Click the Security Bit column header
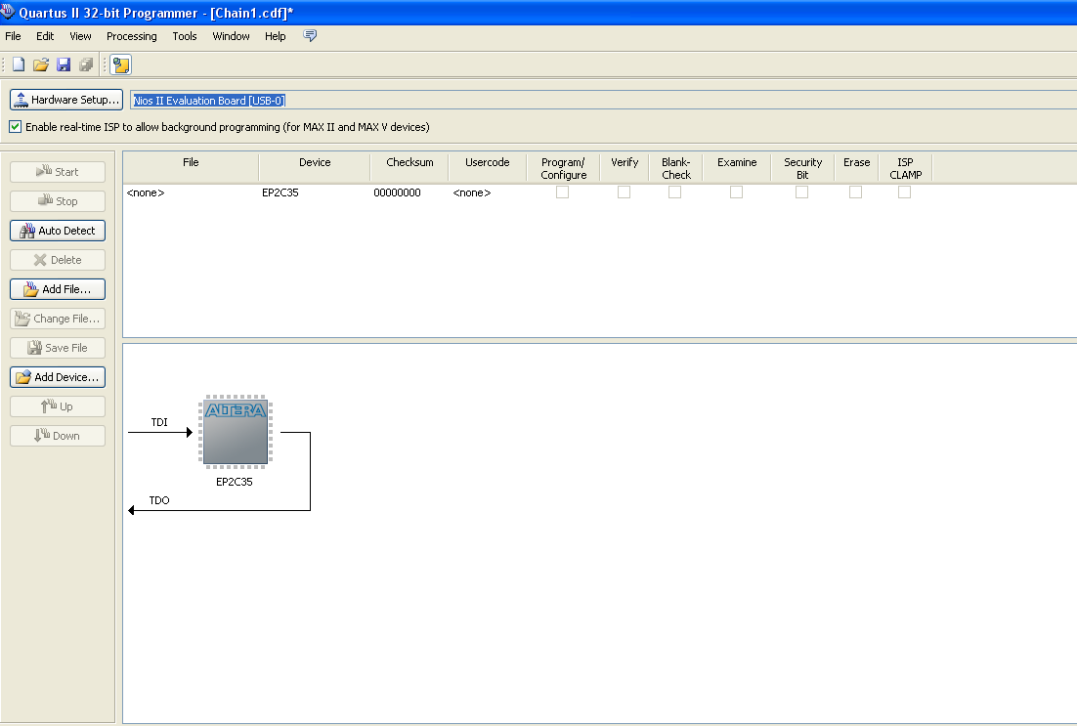 coord(802,168)
